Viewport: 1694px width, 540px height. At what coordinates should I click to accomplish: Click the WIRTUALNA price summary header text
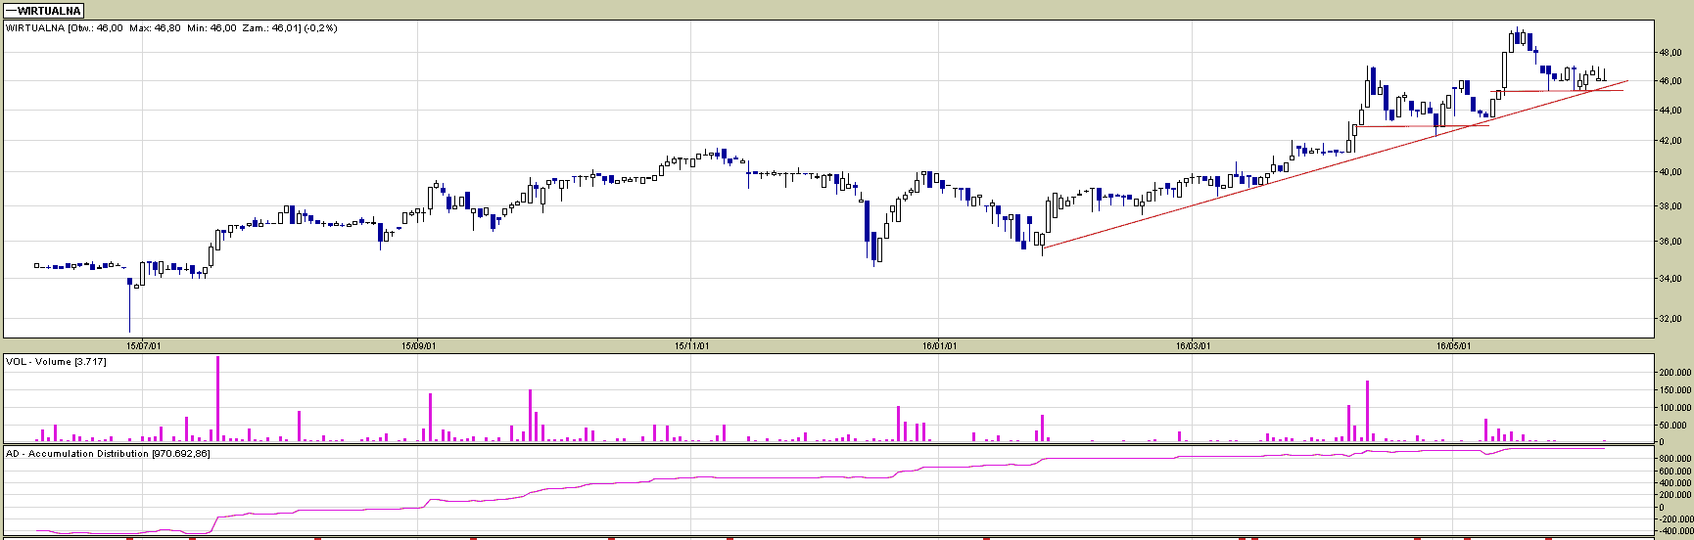[x=171, y=28]
